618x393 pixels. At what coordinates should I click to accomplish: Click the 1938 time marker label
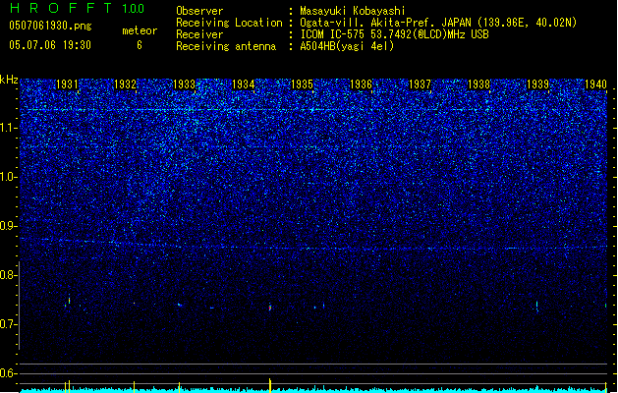[x=478, y=84]
